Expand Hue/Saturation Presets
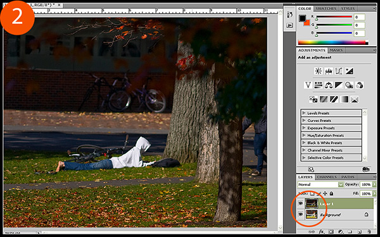This screenshot has height=237, width=380. click(303, 135)
